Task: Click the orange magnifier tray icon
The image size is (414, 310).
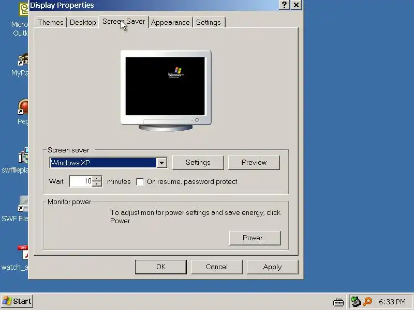Action: [x=367, y=302]
